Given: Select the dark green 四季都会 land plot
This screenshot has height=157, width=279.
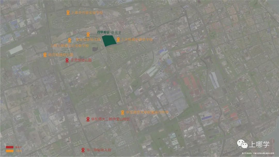Looking at the screenshot, I should pos(109,41).
